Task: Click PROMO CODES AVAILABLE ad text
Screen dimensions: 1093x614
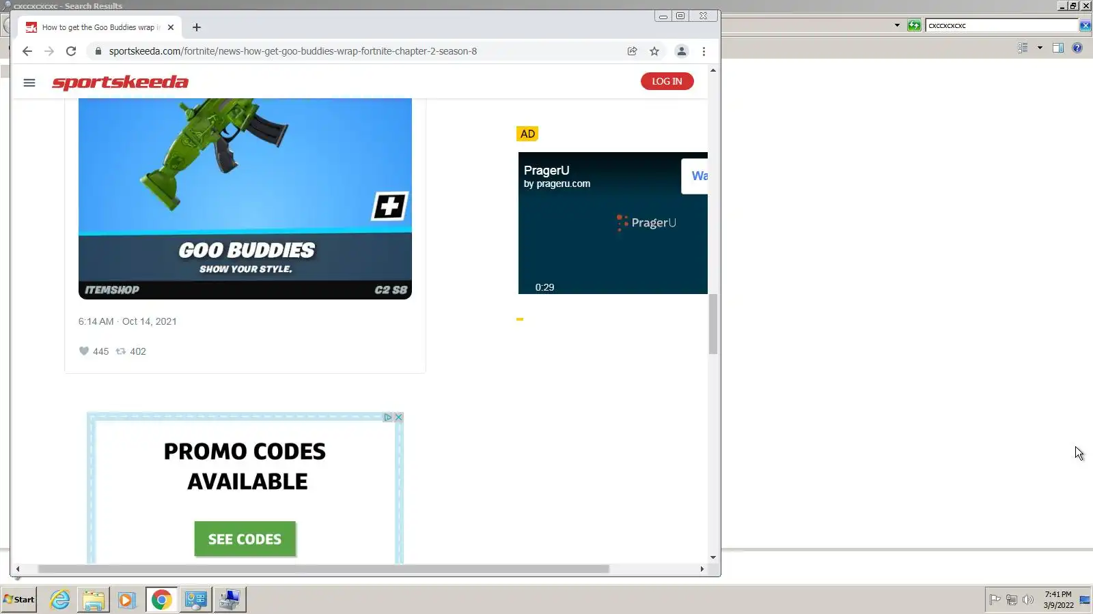Action: pyautogui.click(x=245, y=467)
